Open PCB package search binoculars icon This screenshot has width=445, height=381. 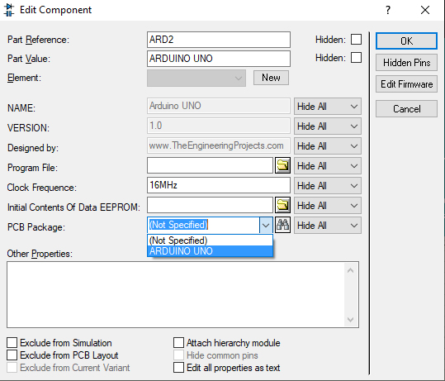pyautogui.click(x=282, y=225)
